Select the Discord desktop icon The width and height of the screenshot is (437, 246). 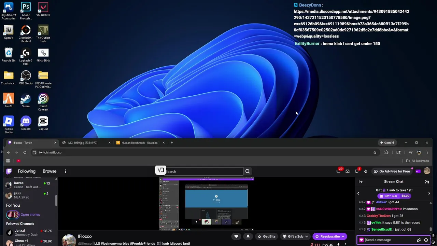(26, 123)
